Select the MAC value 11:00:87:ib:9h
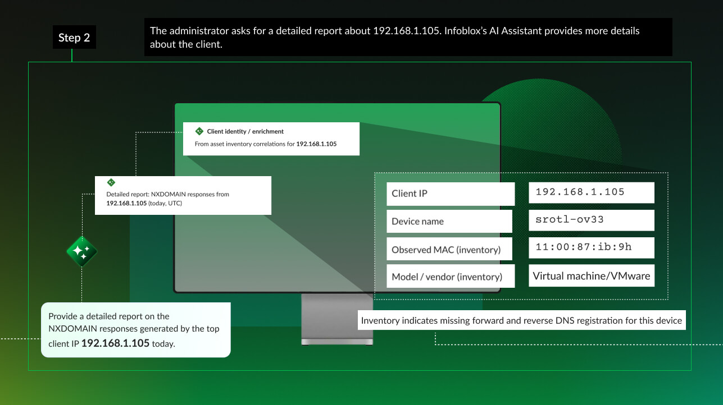 point(592,247)
